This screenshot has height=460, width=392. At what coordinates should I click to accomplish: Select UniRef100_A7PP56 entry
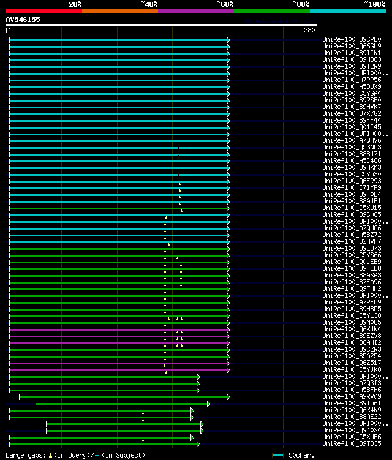[x=352, y=80]
